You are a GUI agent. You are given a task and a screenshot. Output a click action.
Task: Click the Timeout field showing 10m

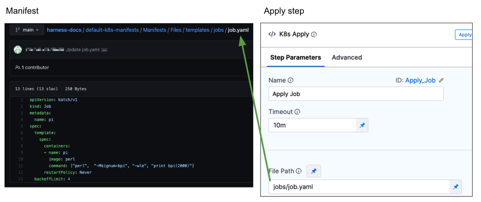pyautogui.click(x=312, y=126)
